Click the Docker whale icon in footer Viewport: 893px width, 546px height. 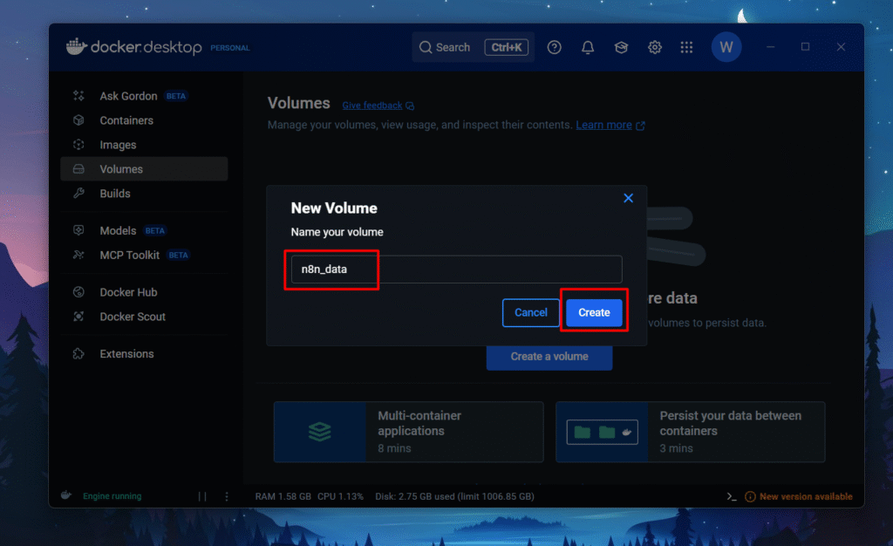pyautogui.click(x=66, y=495)
